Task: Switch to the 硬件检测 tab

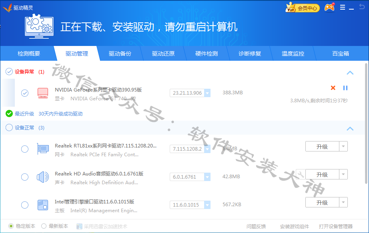Action: pos(207,54)
